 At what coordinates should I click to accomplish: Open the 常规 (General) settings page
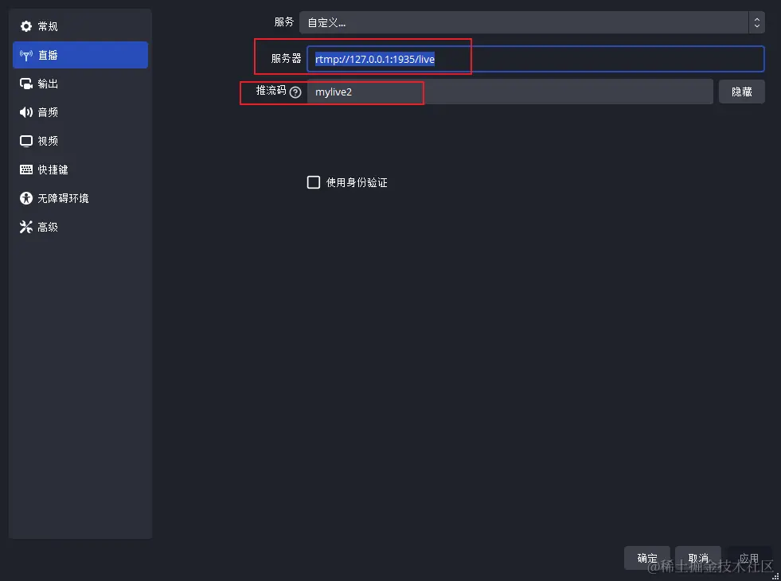click(80, 26)
